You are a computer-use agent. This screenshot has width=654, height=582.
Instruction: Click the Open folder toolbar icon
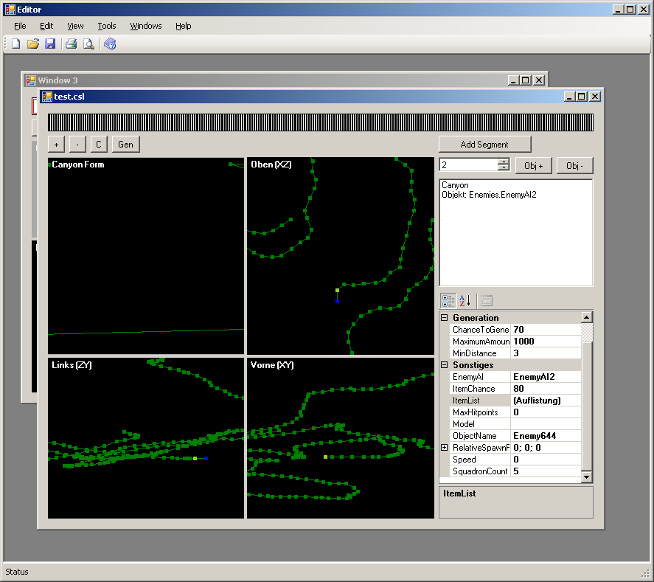33,44
